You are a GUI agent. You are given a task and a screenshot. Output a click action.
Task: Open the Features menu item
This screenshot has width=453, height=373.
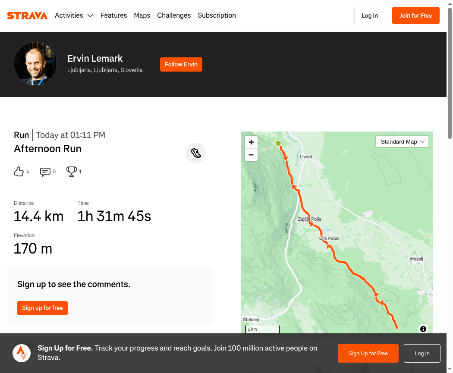pos(113,15)
